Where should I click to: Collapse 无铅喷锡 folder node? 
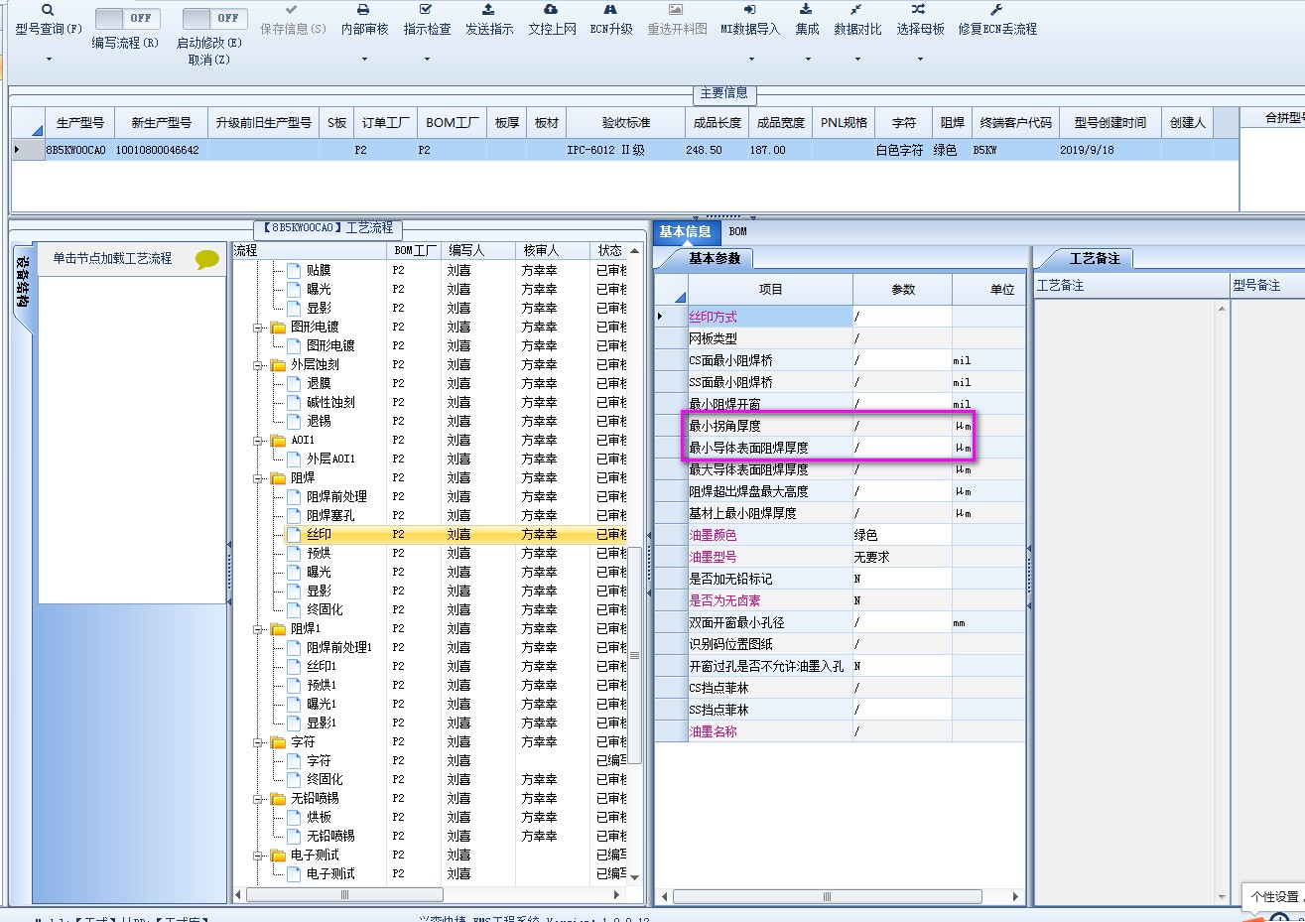coord(258,799)
